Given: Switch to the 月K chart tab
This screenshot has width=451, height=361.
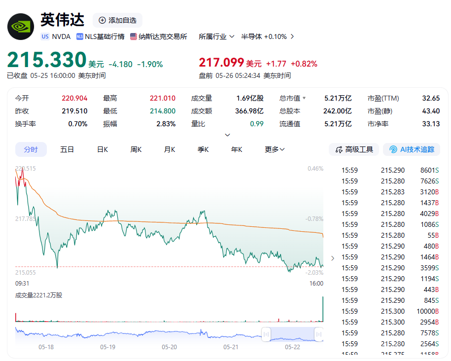Looking at the screenshot, I should (170, 149).
